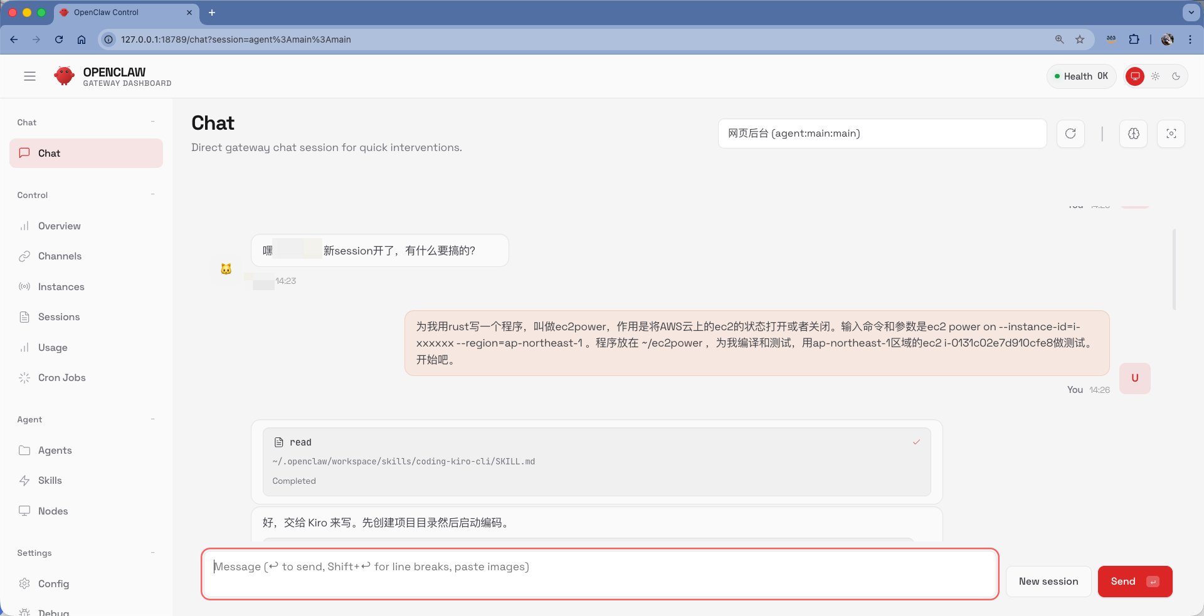Click the hamburger menu icon to collapse sidebar
Viewport: 1204px width, 616px height.
29,76
